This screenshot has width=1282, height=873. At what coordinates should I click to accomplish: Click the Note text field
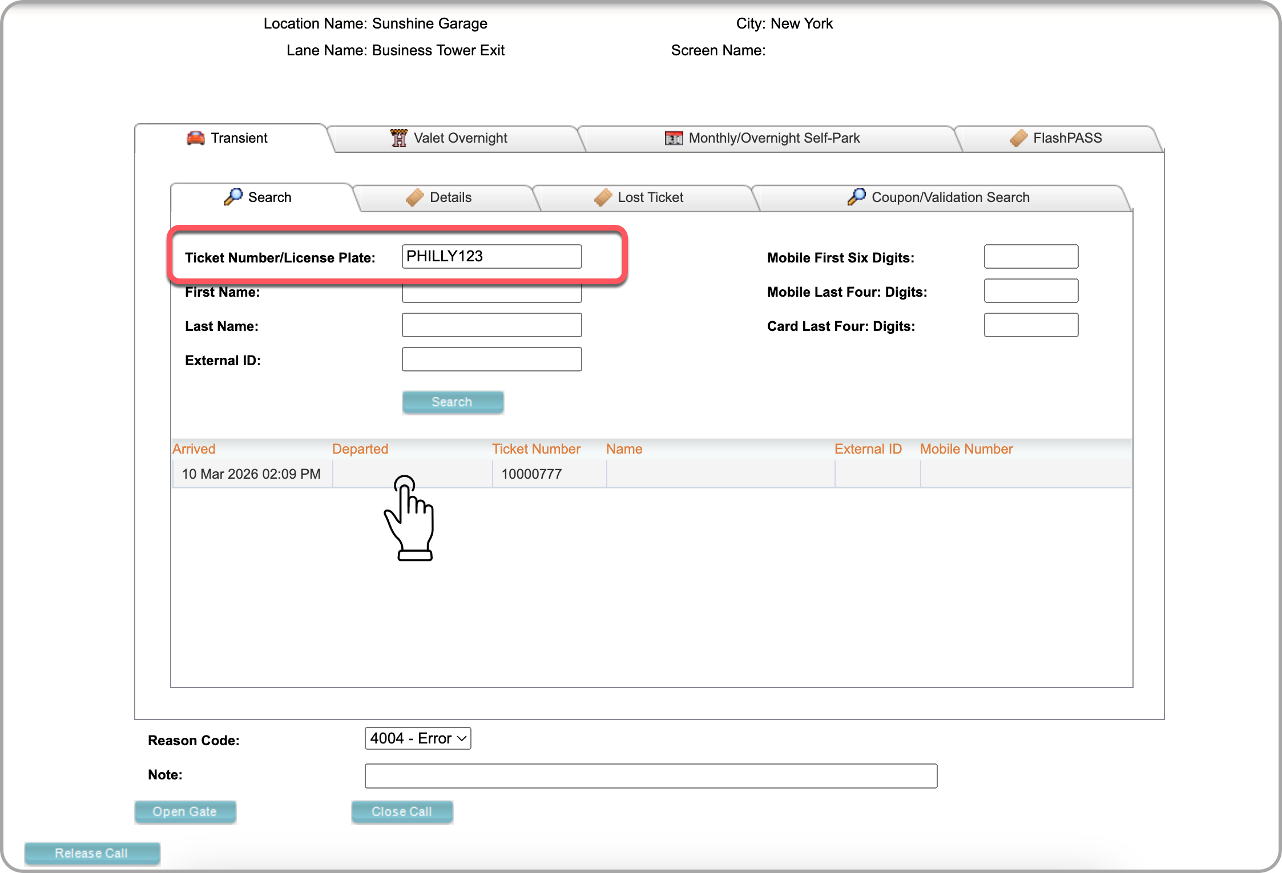[651, 776]
